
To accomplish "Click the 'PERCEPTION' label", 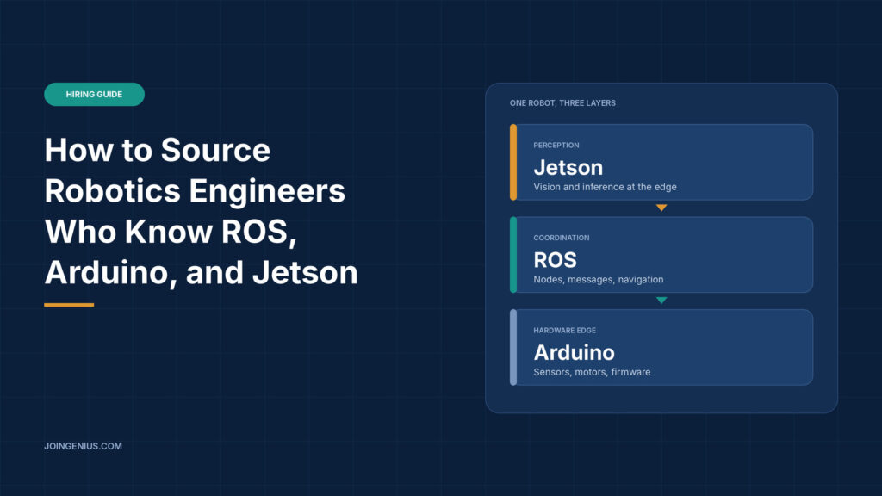I will 556,145.
